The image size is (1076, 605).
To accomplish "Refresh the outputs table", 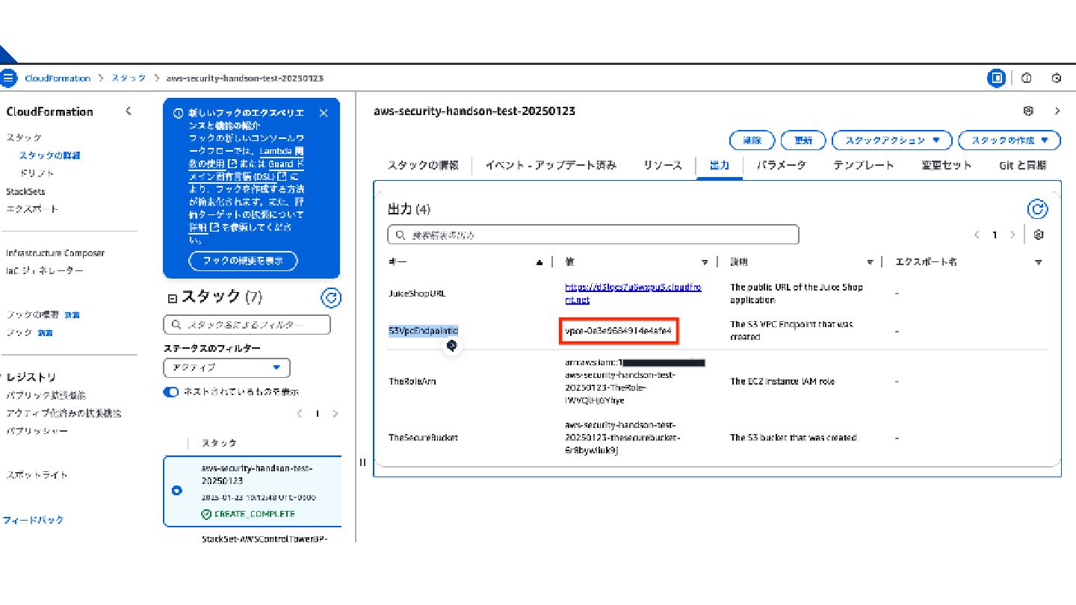I will coord(1038,209).
